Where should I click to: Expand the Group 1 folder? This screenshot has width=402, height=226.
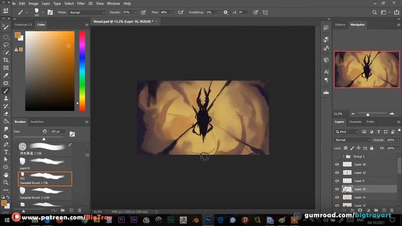pyautogui.click(x=344, y=156)
